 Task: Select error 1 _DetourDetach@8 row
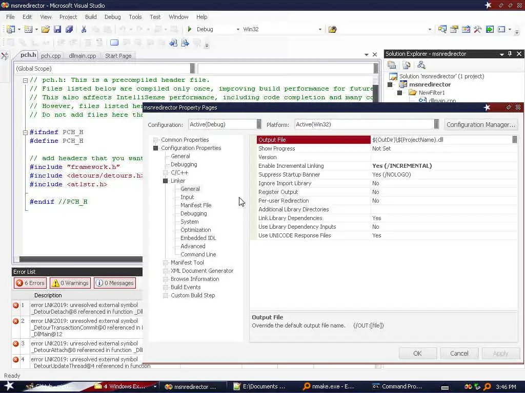coord(78,309)
